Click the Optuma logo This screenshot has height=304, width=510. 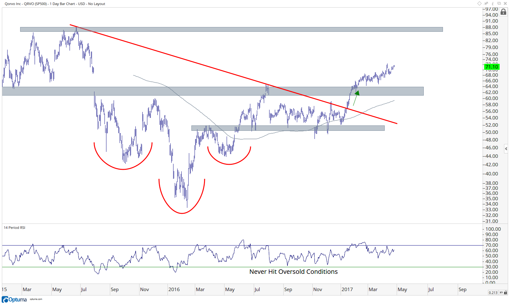tap(14, 299)
